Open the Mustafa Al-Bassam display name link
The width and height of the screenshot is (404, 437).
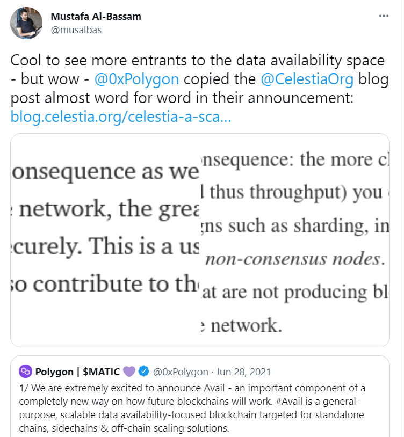[96, 16]
